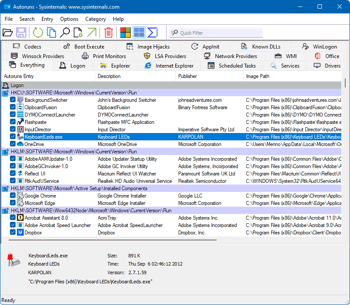Viewport: 350px width, 305px height.
Task: Click the OneDrive cloud icon
Action: [x=20, y=144]
